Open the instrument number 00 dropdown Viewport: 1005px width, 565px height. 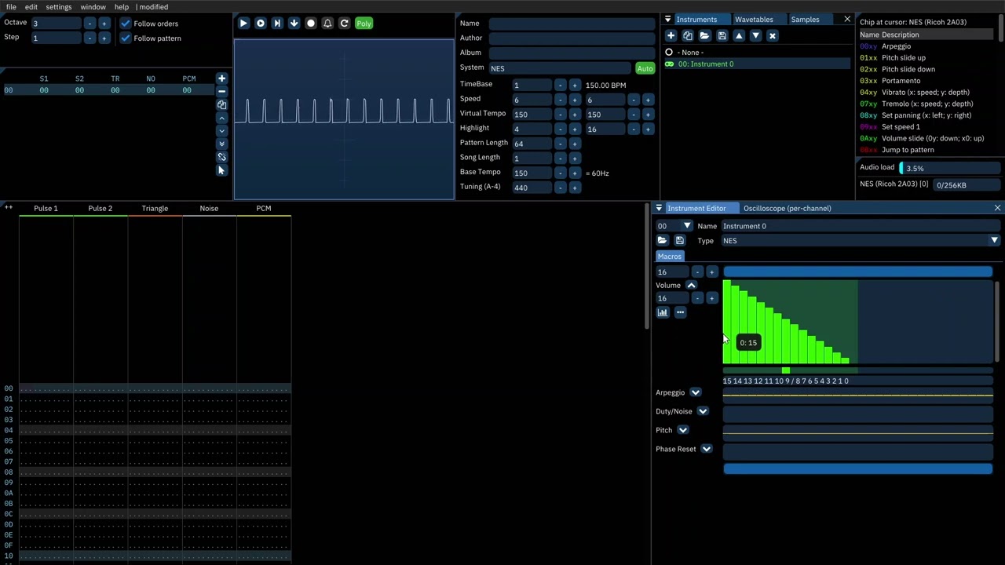pyautogui.click(x=687, y=226)
